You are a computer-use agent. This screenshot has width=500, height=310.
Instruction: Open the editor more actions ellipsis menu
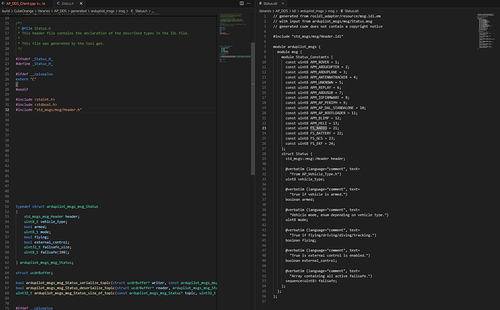[x=249, y=3]
